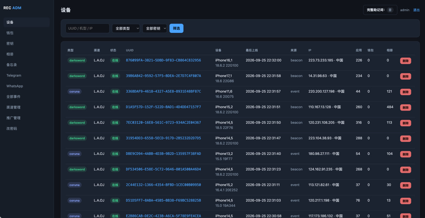Click 删除 button for IP 14.31.98.63 row
The width and height of the screenshot is (425, 218).
click(x=405, y=76)
